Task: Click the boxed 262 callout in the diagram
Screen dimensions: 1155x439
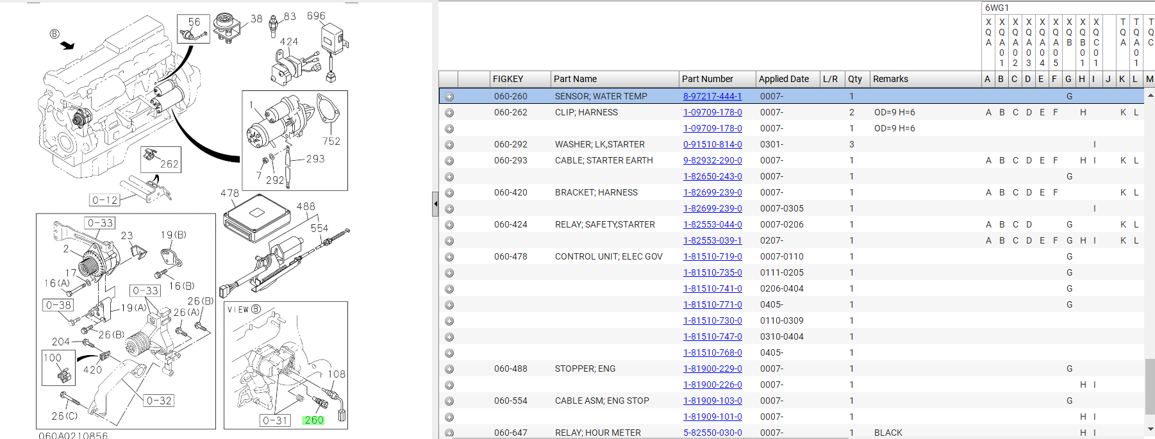Action: coord(169,164)
